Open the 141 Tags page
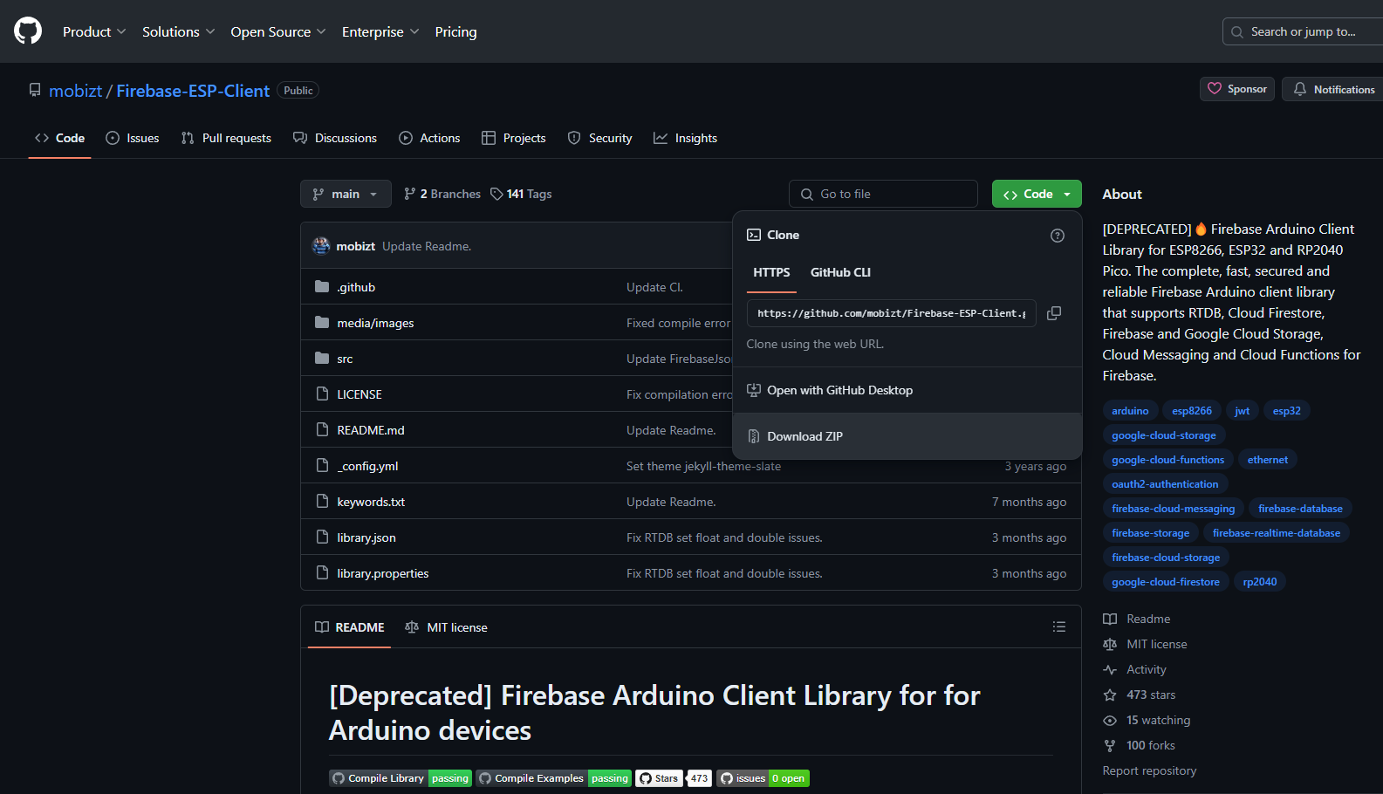The image size is (1383, 794). coord(521,194)
